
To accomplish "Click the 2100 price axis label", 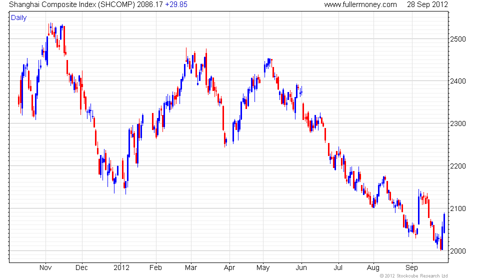I will 458,208.
